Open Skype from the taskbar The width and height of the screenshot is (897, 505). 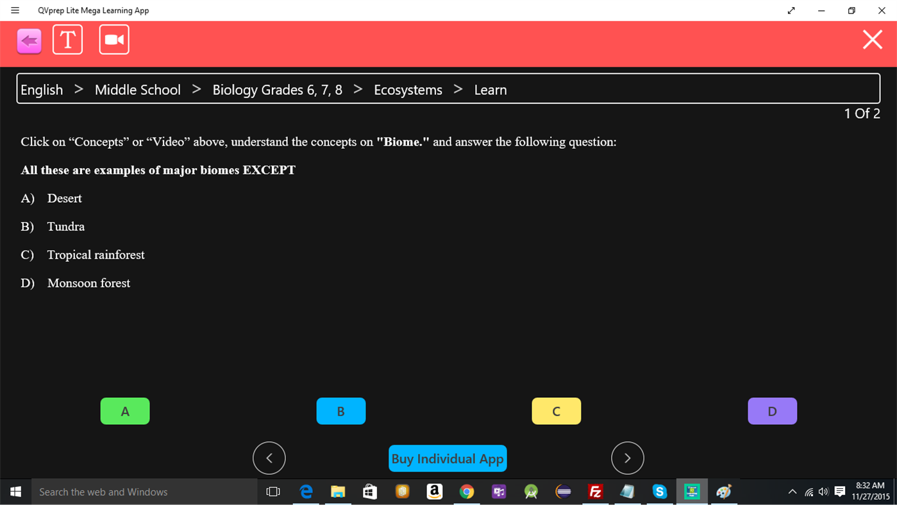660,492
